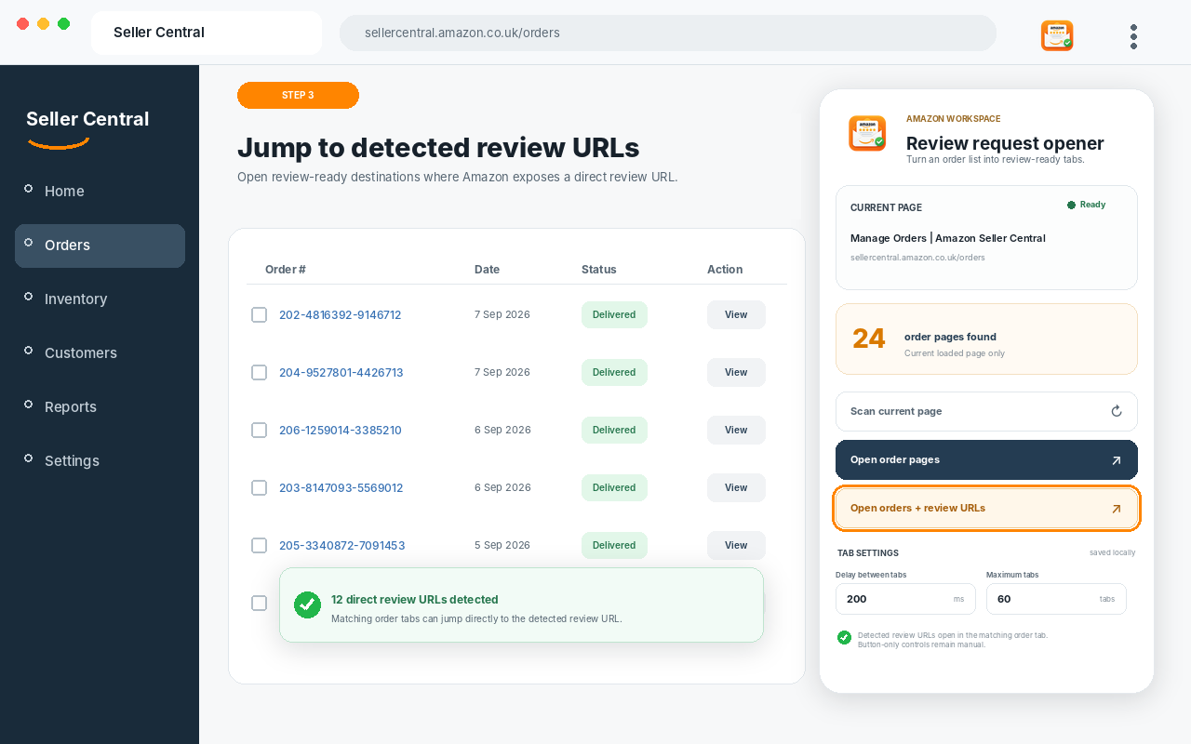This screenshot has height=744, width=1191.
Task: Open Home in the sidebar
Action: coord(100,191)
